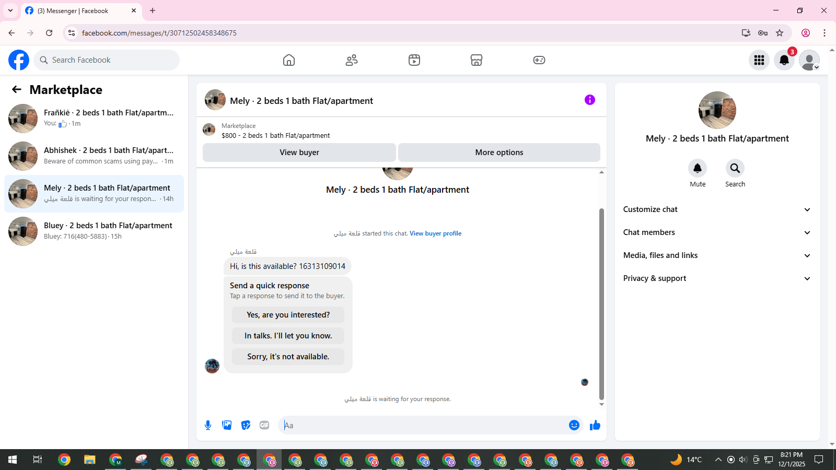The width and height of the screenshot is (836, 470).
Task: Go back using the Marketplace back arrow
Action: tap(17, 89)
